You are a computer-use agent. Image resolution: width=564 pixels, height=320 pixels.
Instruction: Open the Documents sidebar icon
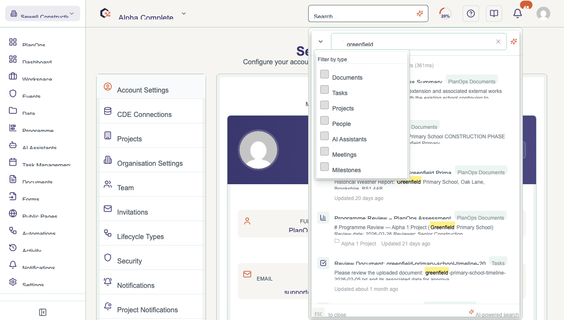pos(13,179)
